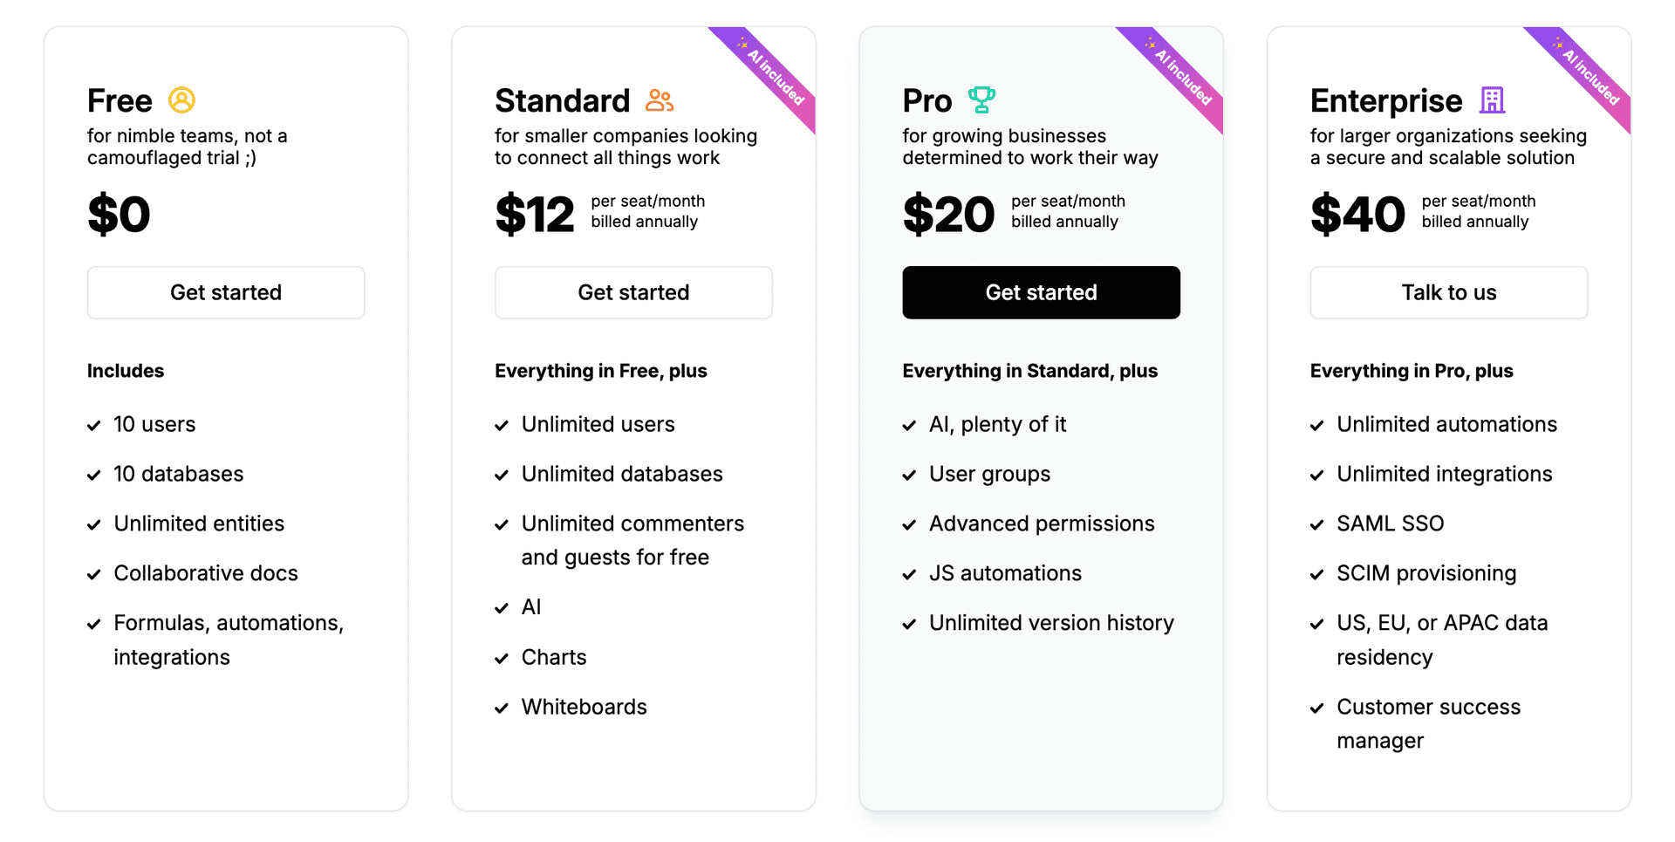
Task: Click checkmark next to Whiteboards feature
Action: coord(502,709)
